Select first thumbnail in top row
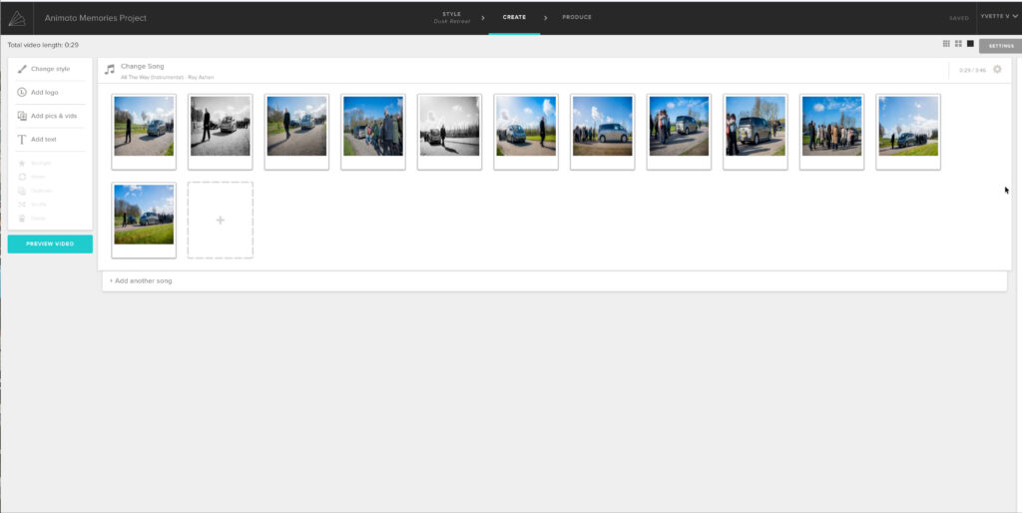This screenshot has width=1022, height=513. (x=144, y=132)
